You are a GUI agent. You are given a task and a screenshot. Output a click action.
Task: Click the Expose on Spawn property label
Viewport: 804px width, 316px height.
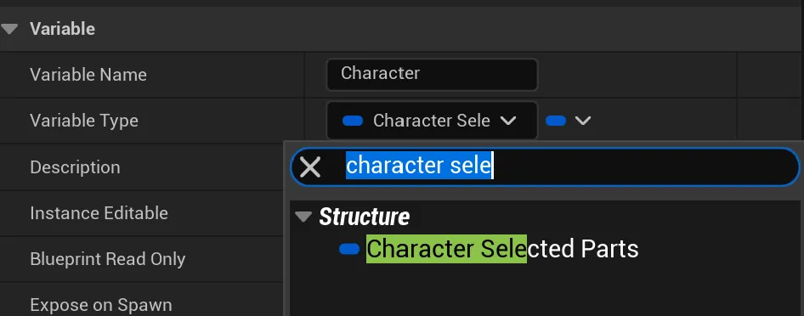[101, 305]
